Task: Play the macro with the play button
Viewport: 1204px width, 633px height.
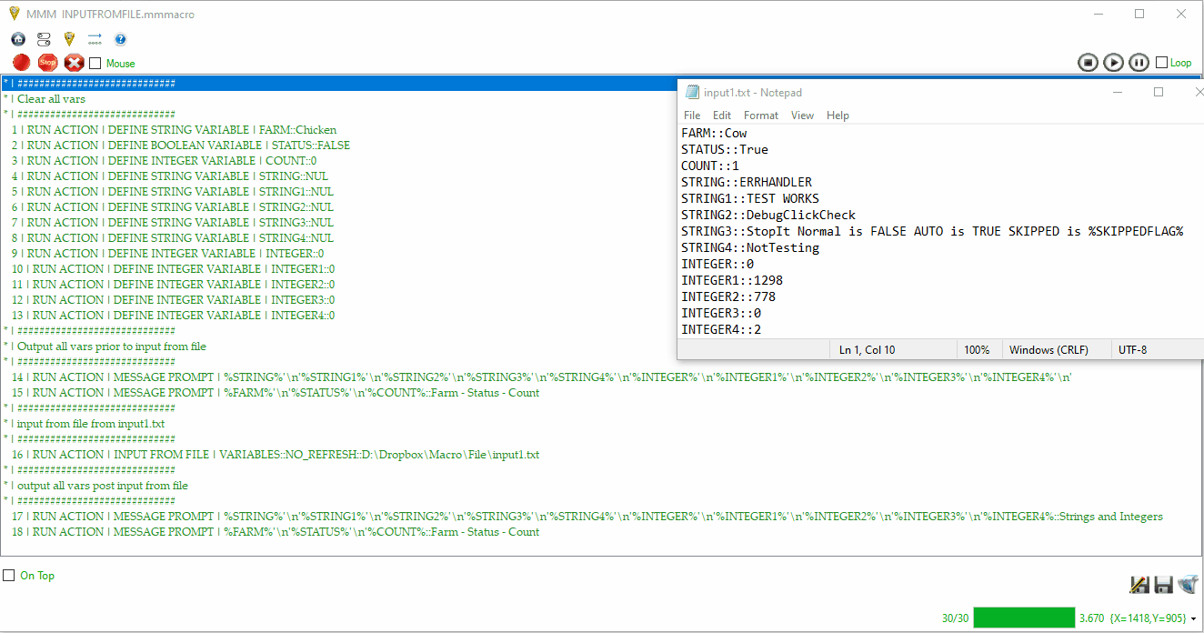Action: (x=1113, y=62)
